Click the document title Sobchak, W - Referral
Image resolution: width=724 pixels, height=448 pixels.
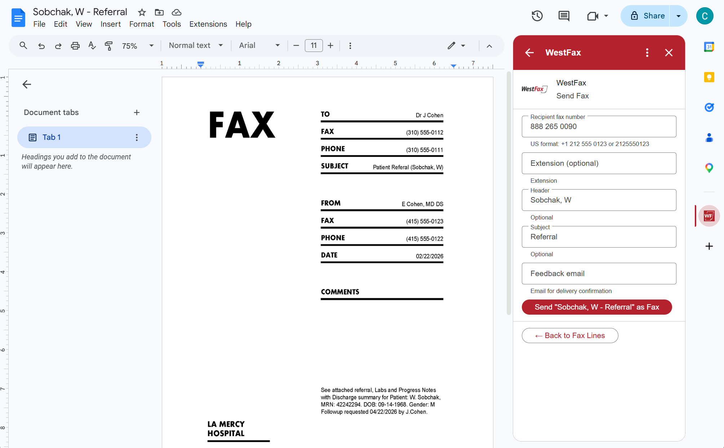[x=80, y=12]
